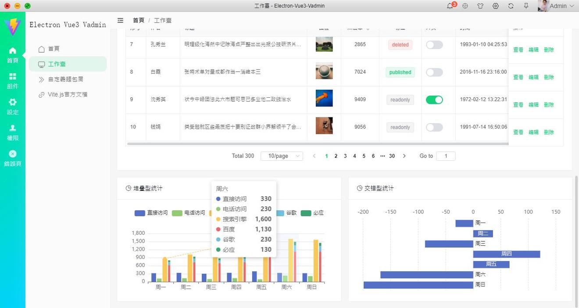Click the Go to page input field
579x308 pixels.
(446, 156)
